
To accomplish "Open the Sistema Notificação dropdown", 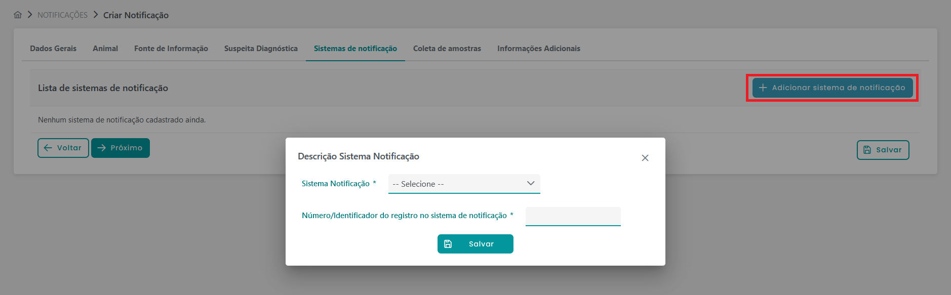I will [x=463, y=184].
